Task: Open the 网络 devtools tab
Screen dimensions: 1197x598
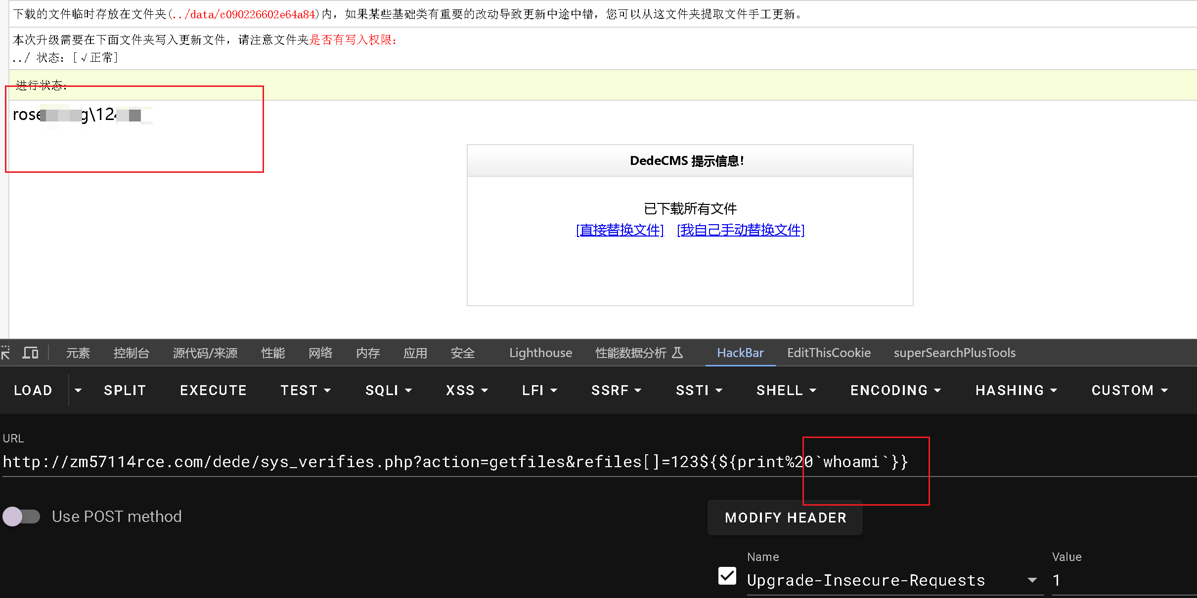Action: tap(320, 353)
